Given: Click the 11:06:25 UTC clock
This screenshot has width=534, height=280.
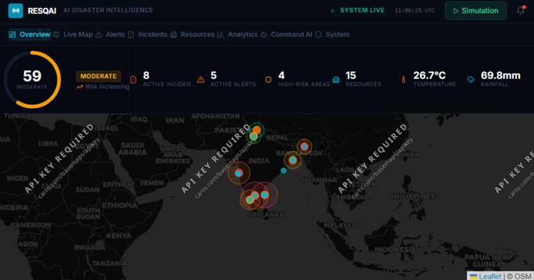Looking at the screenshot, I should pos(415,11).
